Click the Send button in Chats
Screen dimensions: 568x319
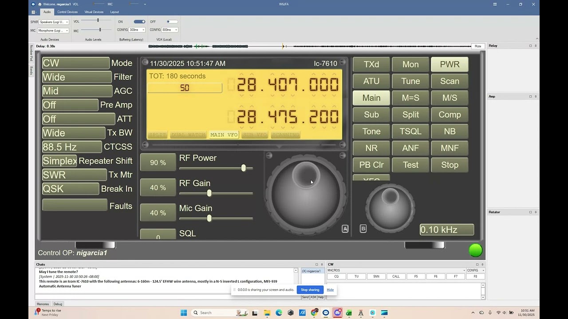click(305, 297)
